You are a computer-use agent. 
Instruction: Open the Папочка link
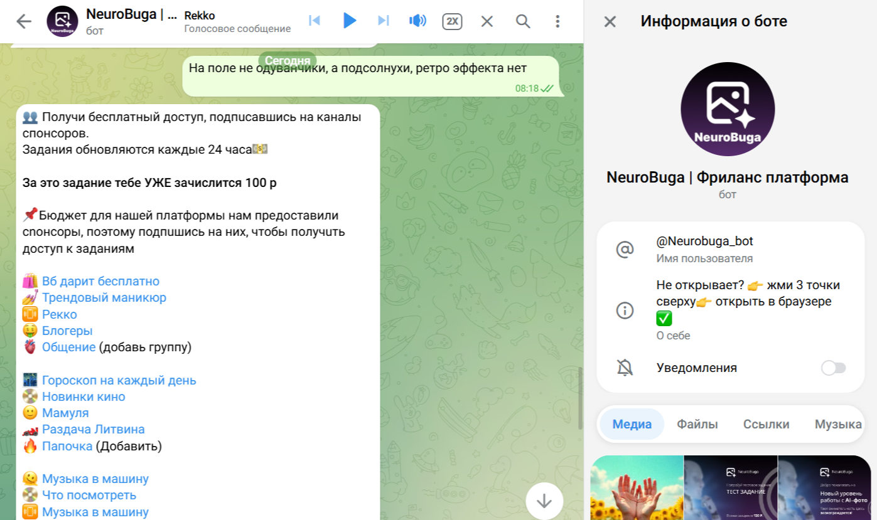click(x=67, y=446)
